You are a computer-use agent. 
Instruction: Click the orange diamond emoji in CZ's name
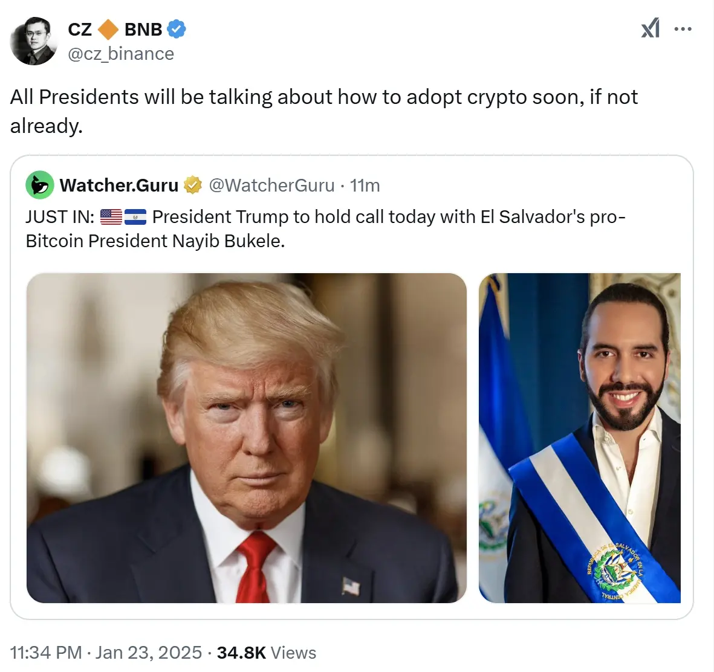pos(108,30)
